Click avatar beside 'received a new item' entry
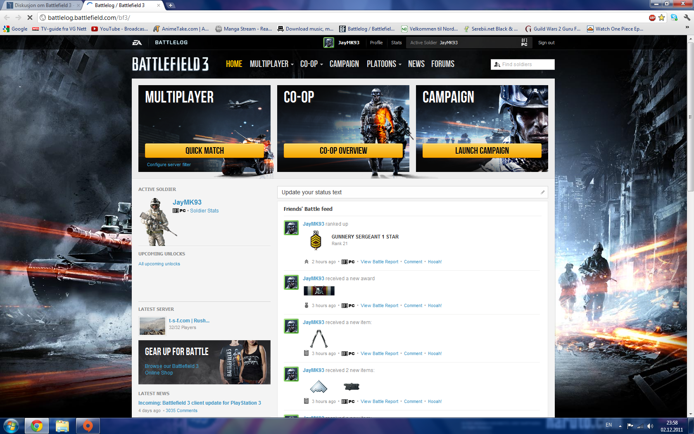694x434 pixels. pos(291,326)
